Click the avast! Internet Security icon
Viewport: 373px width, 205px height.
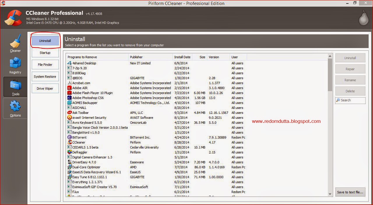(x=69, y=118)
